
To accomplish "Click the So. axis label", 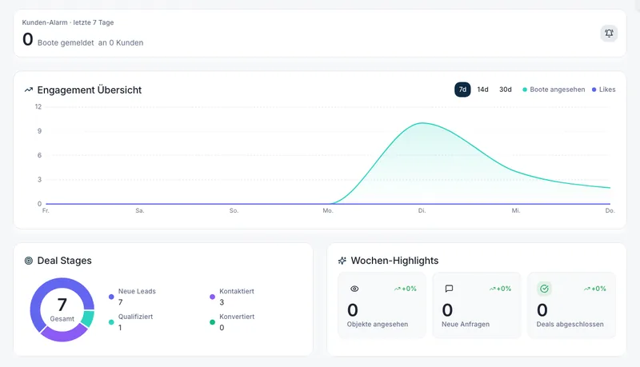I will 234,211.
